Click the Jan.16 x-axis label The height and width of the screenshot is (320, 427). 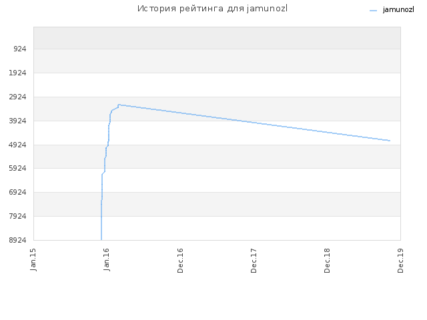pyautogui.click(x=107, y=259)
